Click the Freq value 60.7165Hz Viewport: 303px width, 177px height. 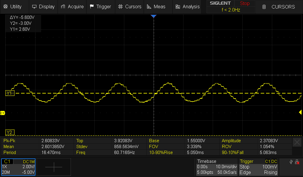(125, 153)
